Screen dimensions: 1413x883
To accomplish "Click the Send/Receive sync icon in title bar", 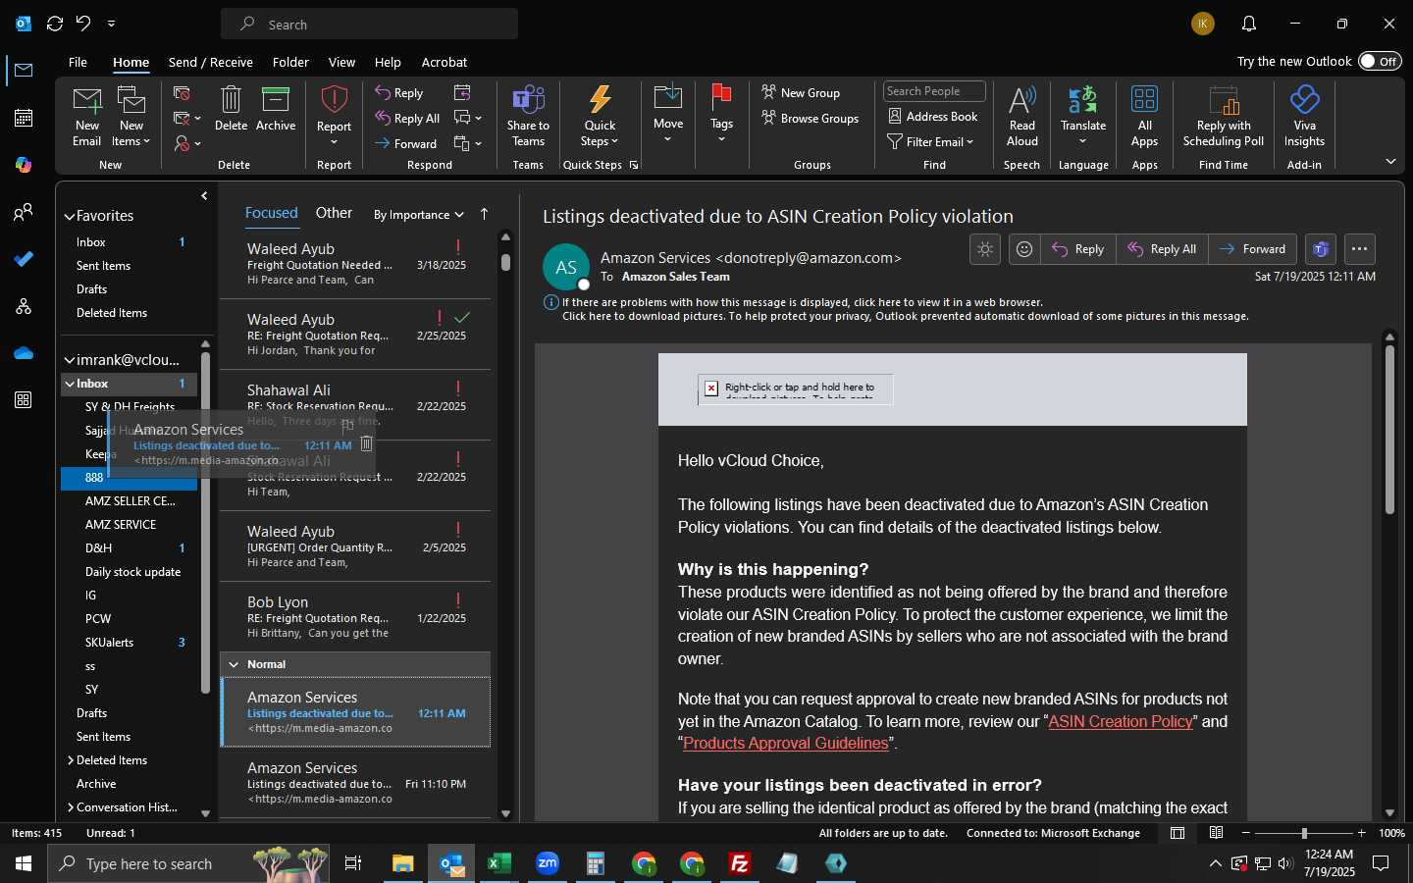I will 55,24.
